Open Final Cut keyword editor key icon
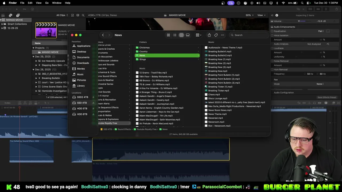Viewport: 342px width, 192px height. pos(24,9)
